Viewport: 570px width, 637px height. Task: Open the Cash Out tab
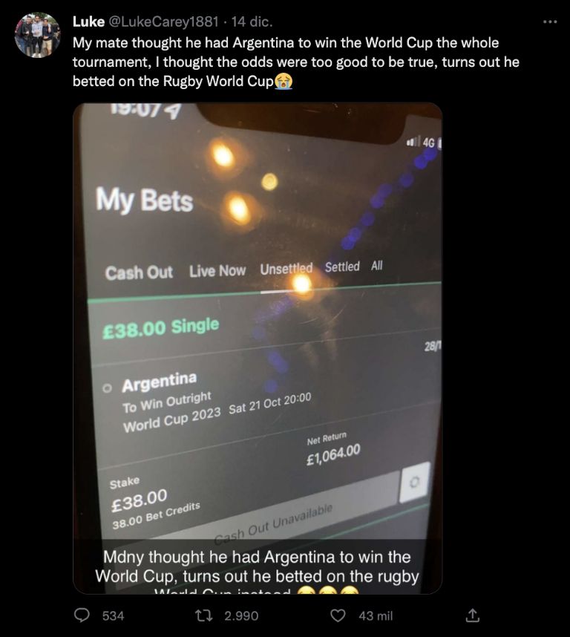point(139,272)
